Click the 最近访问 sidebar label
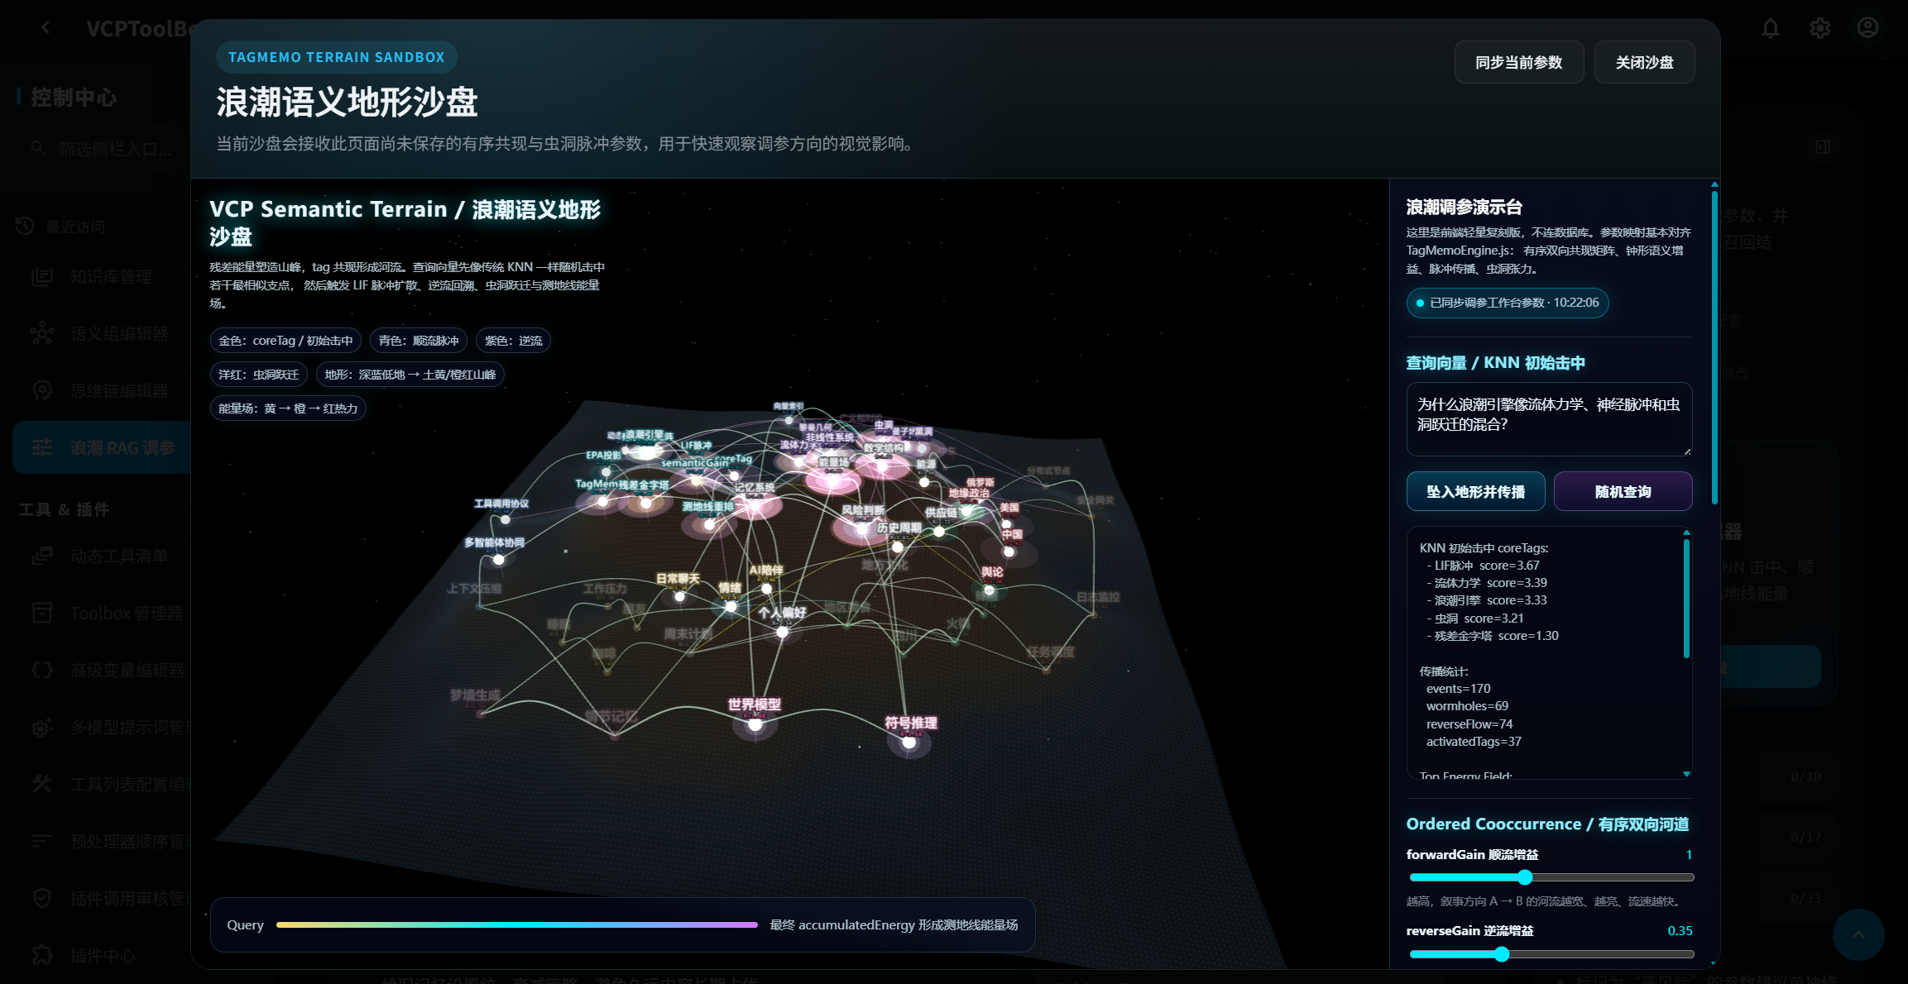The width and height of the screenshot is (1908, 984). pos(74,227)
